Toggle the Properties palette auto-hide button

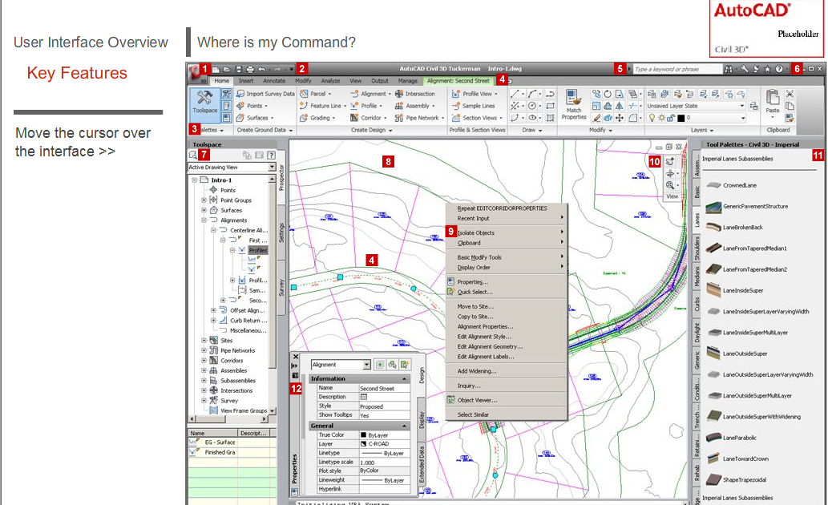point(295,366)
